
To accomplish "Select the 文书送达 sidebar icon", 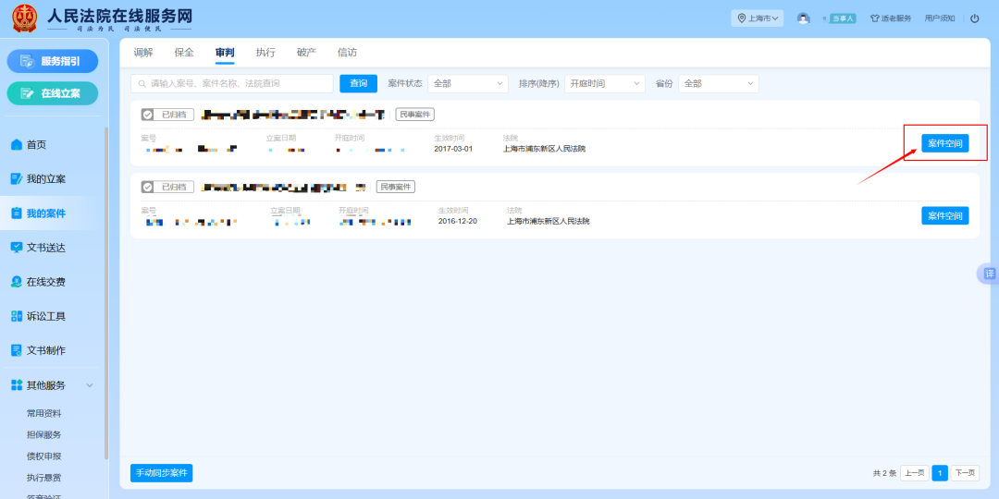I will click(x=16, y=248).
